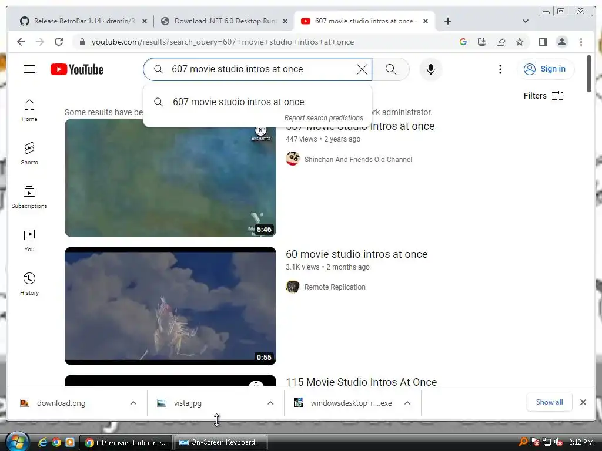Start voice search with the microphone
Screen dimensions: 602x451
pos(431,69)
